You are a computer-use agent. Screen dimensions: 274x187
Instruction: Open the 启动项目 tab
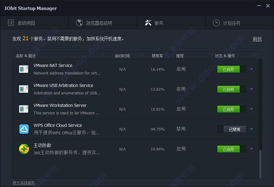tap(34, 23)
